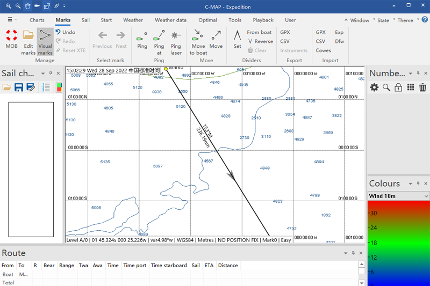Open the Start tab
The image size is (430, 286).
106,20
